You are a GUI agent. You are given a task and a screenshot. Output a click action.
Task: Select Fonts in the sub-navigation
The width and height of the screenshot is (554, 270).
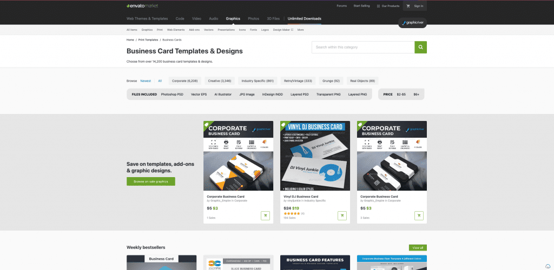pyautogui.click(x=253, y=30)
